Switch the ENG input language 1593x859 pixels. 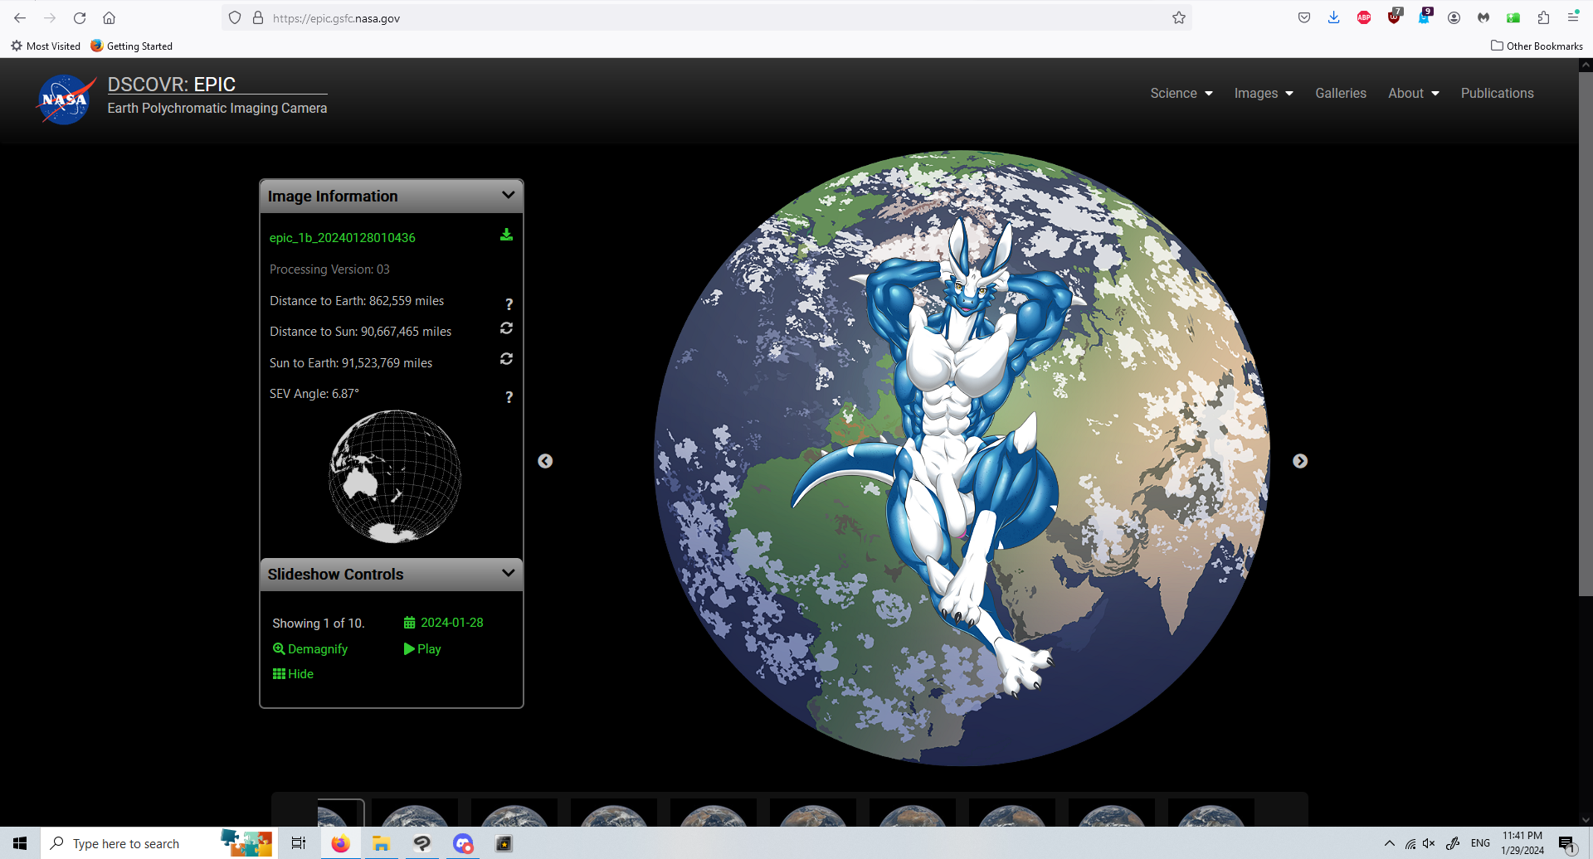click(x=1480, y=843)
